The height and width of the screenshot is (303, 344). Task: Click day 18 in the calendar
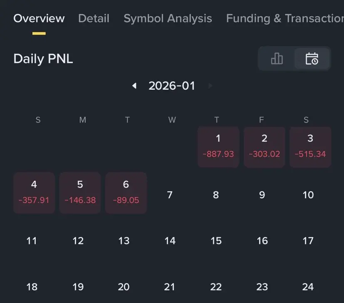click(32, 286)
